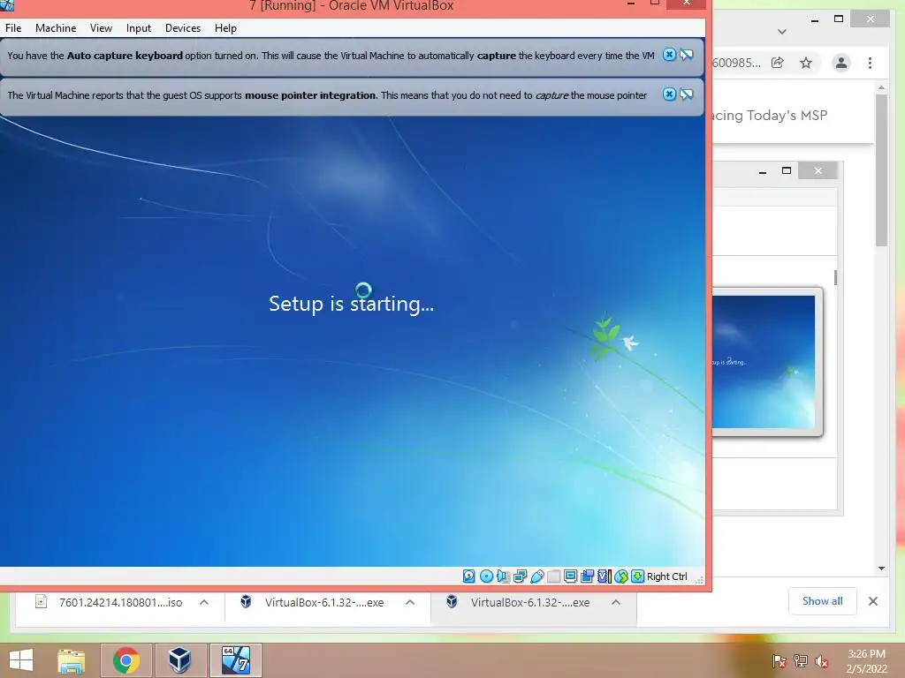The width and height of the screenshot is (905, 678).
Task: Click Chrome's vertical scrollbar thumb
Action: click(x=881, y=170)
